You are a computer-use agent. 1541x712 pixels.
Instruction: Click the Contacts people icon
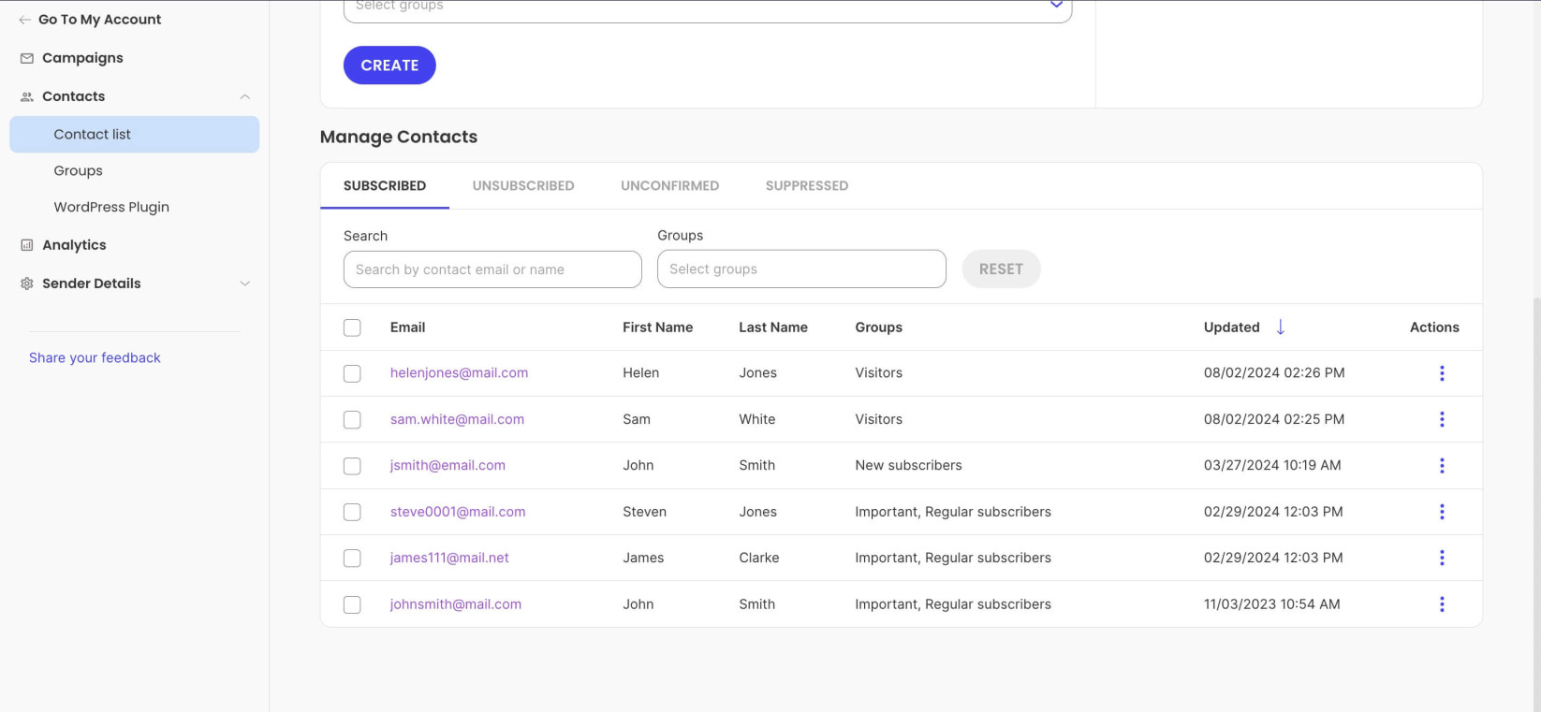point(27,96)
